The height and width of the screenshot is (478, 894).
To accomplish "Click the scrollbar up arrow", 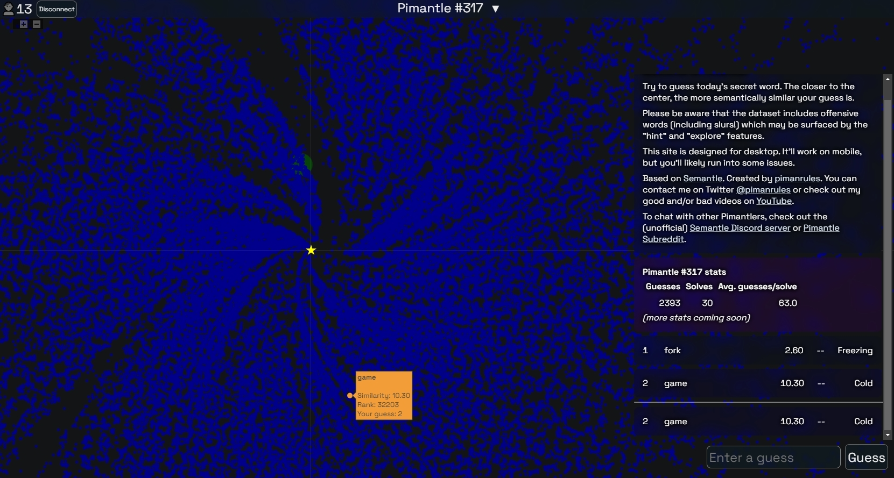I will tap(888, 79).
